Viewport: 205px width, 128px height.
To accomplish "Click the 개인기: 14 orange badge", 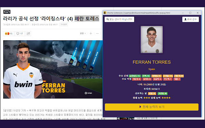I will point(179,76).
